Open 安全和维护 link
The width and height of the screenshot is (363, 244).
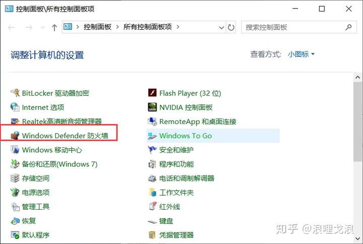(176, 150)
